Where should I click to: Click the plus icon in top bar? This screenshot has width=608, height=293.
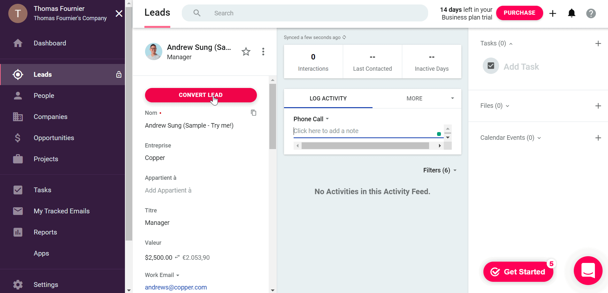point(552,13)
